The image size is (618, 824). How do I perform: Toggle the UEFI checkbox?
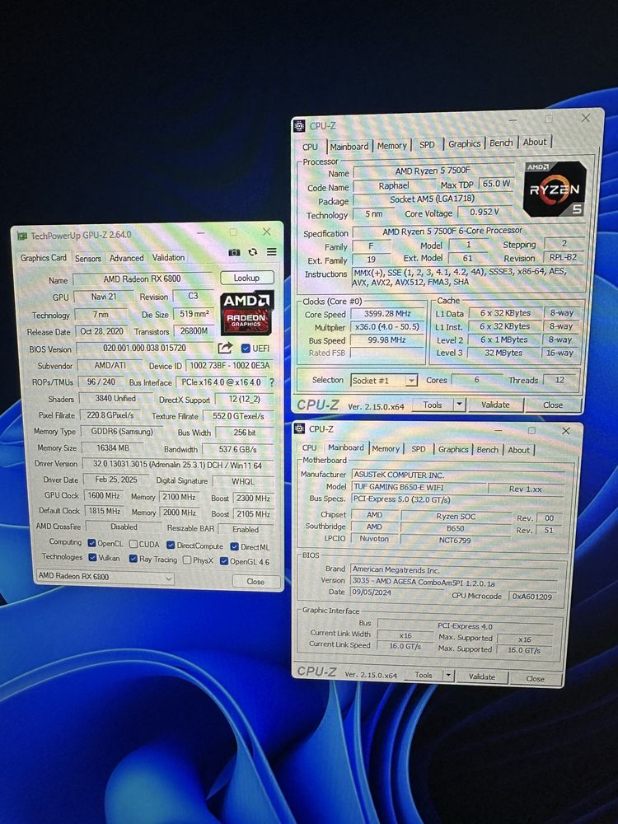point(246,349)
